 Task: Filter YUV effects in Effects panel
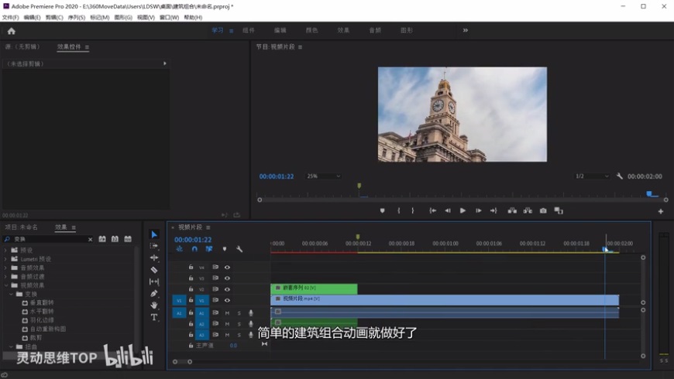pyautogui.click(x=128, y=239)
